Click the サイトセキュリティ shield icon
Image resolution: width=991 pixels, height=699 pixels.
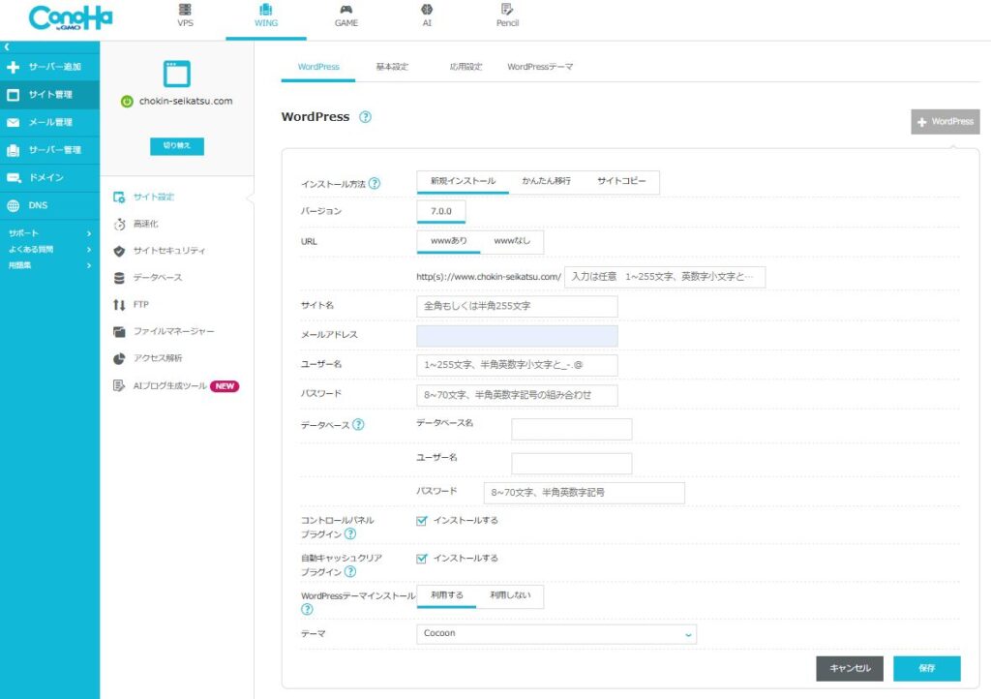point(119,251)
